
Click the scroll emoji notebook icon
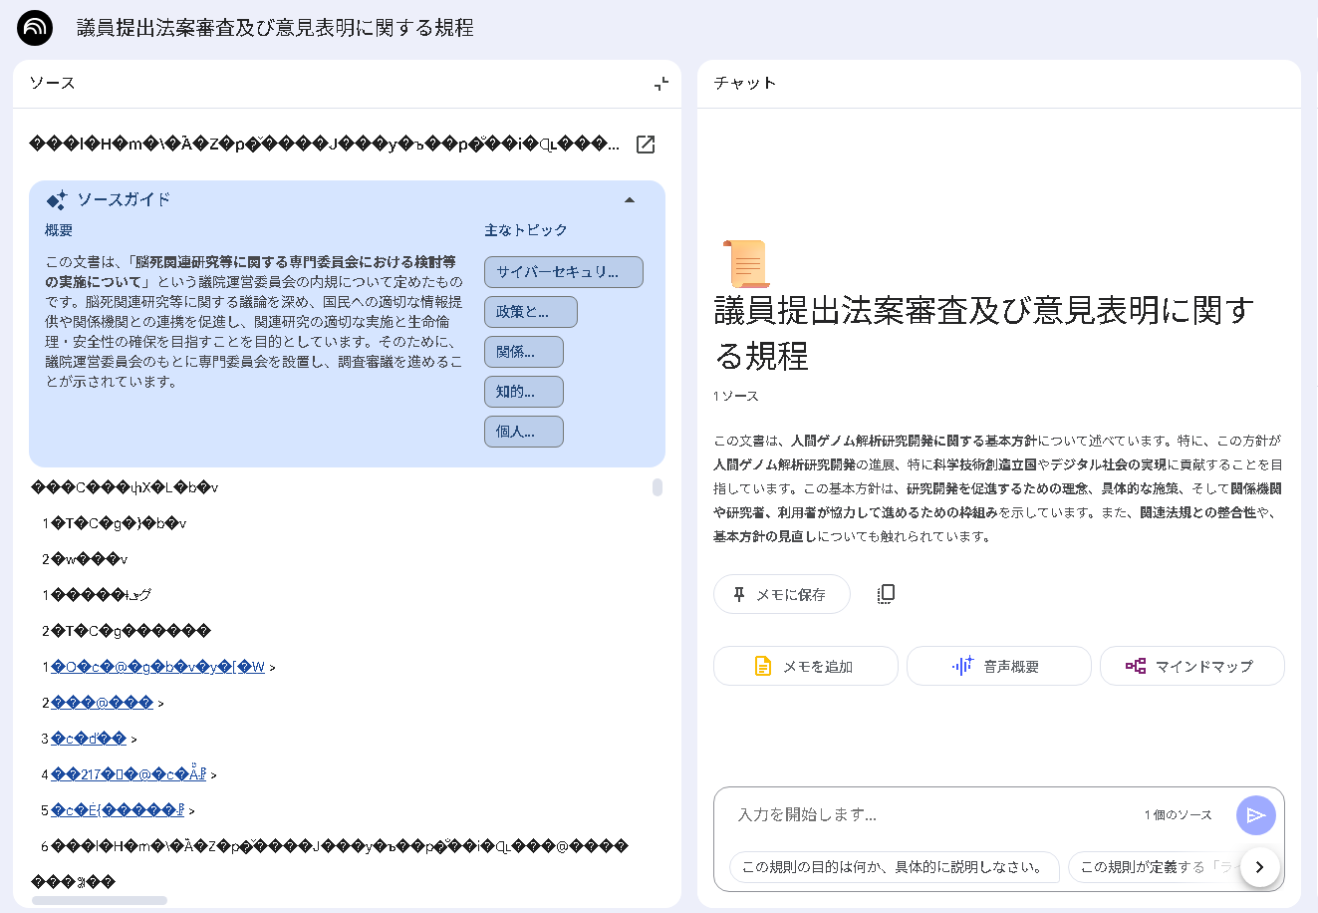click(746, 263)
